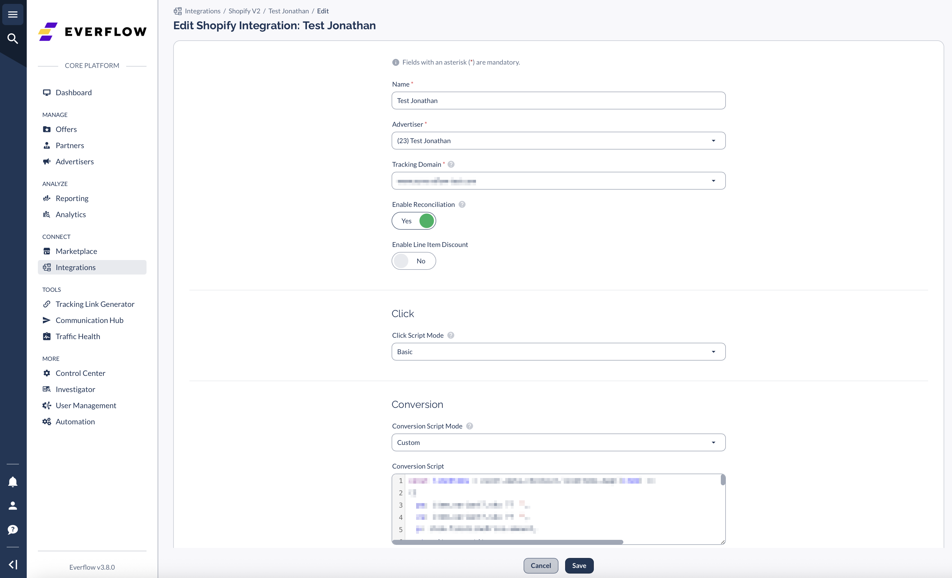
Task: Click the Reporting chart icon
Action: tap(47, 198)
